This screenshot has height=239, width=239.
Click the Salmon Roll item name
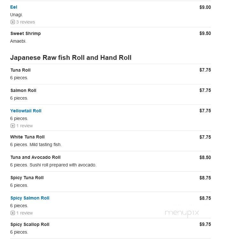(x=23, y=90)
